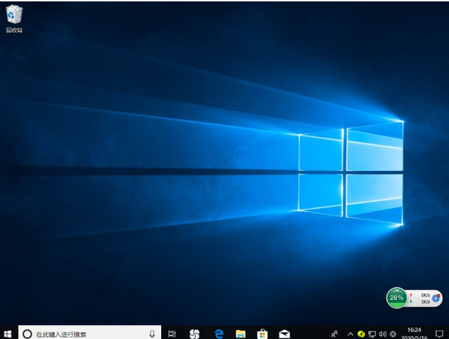Launch the fan-shaped app pinned on taskbar

(x=194, y=334)
